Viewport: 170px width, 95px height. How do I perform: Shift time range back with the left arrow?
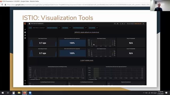pos(120,23)
